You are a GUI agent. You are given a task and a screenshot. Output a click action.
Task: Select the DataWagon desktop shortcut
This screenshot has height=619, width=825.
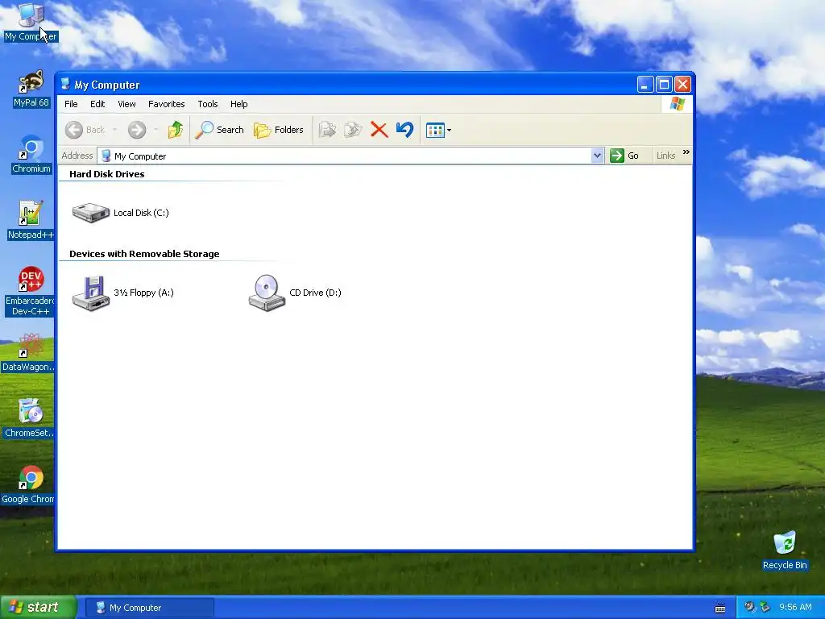(x=28, y=353)
